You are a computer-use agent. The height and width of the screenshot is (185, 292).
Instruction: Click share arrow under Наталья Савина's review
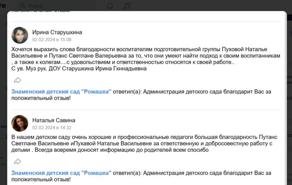point(17,161)
